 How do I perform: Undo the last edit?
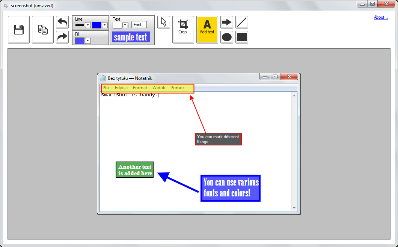[62, 22]
